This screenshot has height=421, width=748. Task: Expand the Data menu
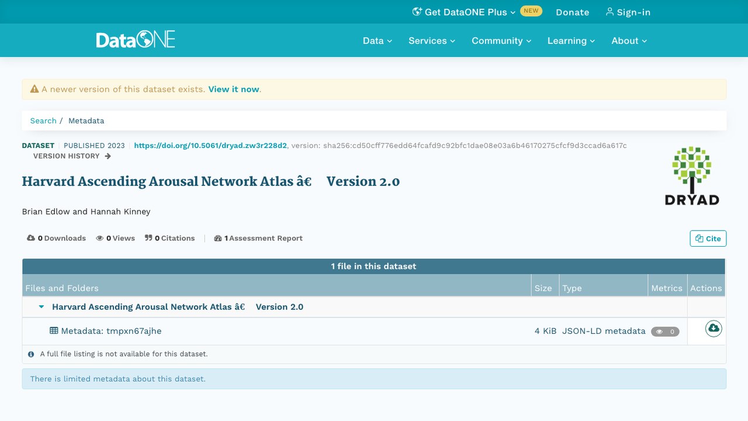[378, 40]
